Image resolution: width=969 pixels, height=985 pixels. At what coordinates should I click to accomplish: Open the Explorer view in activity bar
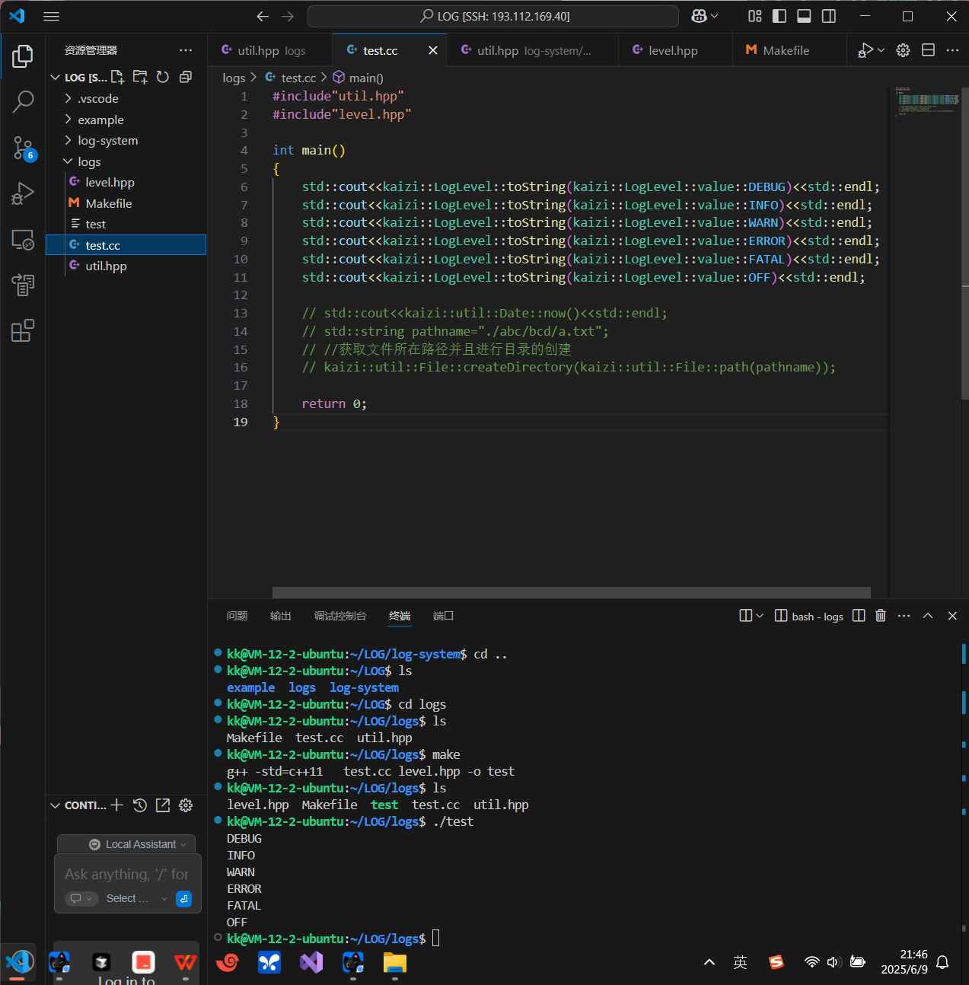[23, 56]
